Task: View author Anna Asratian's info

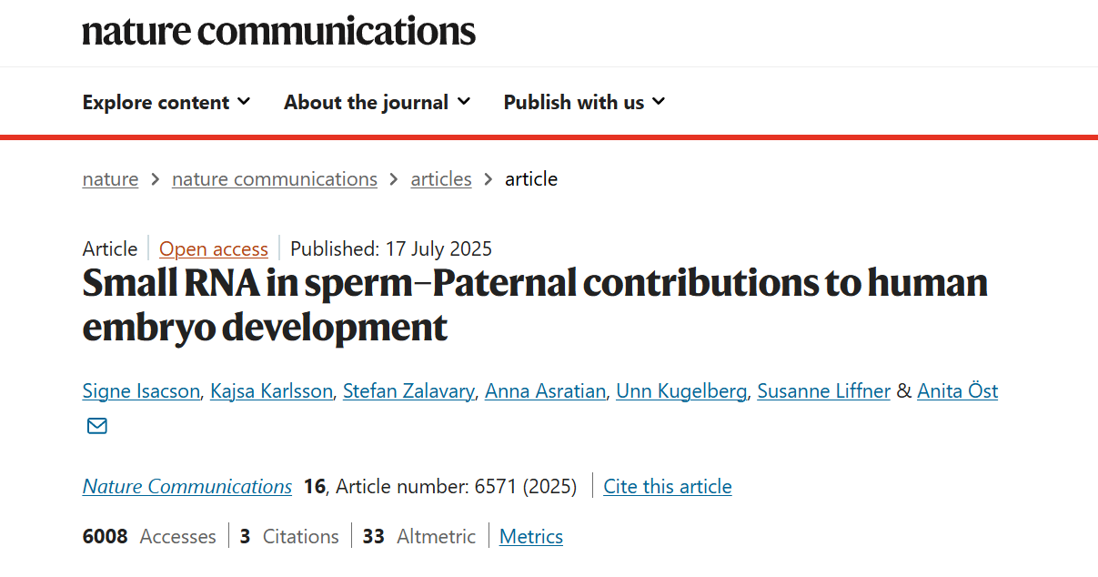Action: click(x=545, y=391)
